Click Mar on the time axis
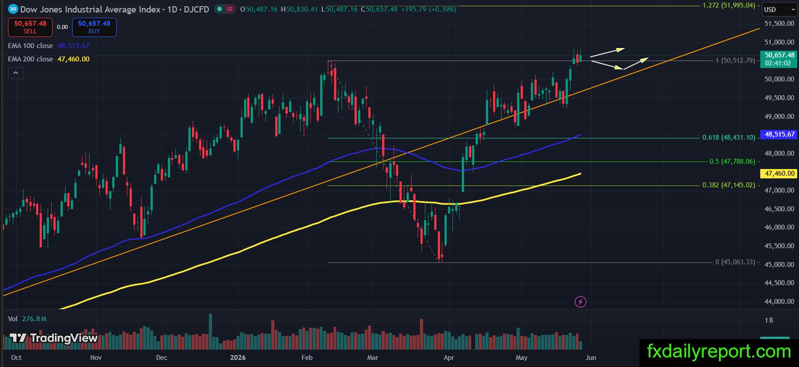This screenshot has height=367, width=799. [x=372, y=358]
